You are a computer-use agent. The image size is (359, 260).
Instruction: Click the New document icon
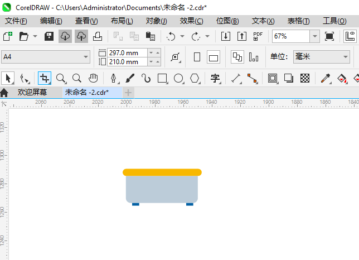[8, 36]
